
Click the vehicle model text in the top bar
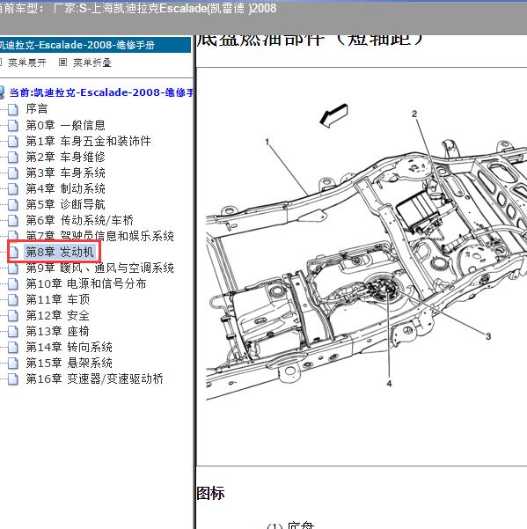pyautogui.click(x=138, y=9)
